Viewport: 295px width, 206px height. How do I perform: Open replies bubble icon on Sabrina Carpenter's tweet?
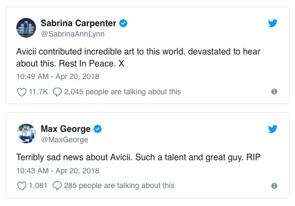coord(57,92)
